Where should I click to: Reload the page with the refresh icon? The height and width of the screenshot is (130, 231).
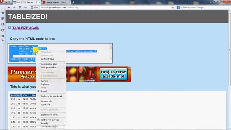pyautogui.click(x=20, y=7)
